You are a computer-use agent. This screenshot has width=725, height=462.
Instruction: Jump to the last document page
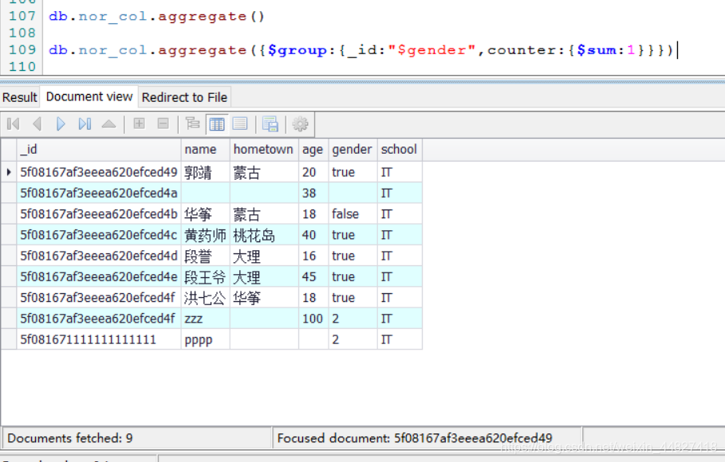pyautogui.click(x=85, y=123)
